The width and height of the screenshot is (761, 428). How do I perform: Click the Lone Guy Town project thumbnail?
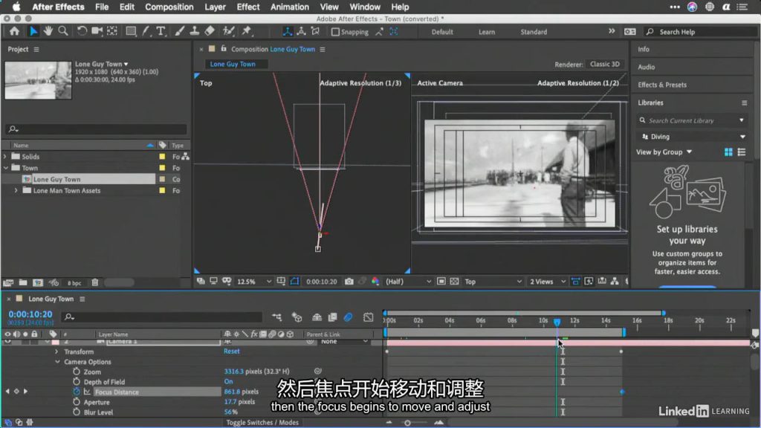[38, 80]
